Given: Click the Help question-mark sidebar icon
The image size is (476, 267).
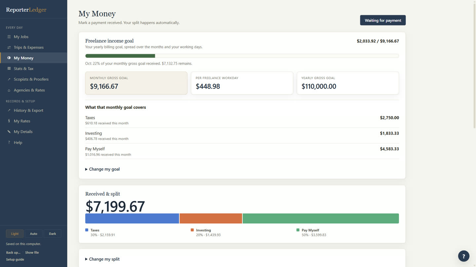Looking at the screenshot, I should [x=9, y=143].
